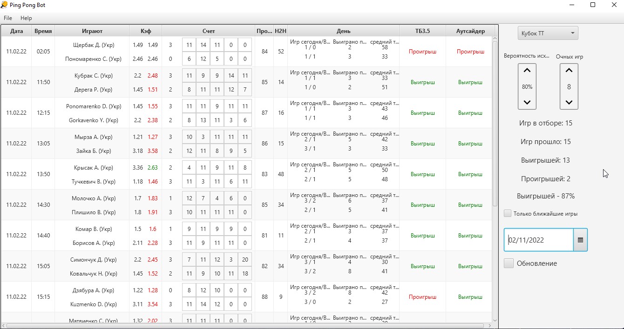Viewport: 624px width, 329px height.
Task: Expand the 'Кубок ТТ' league dropdown
Action: [x=548, y=33]
